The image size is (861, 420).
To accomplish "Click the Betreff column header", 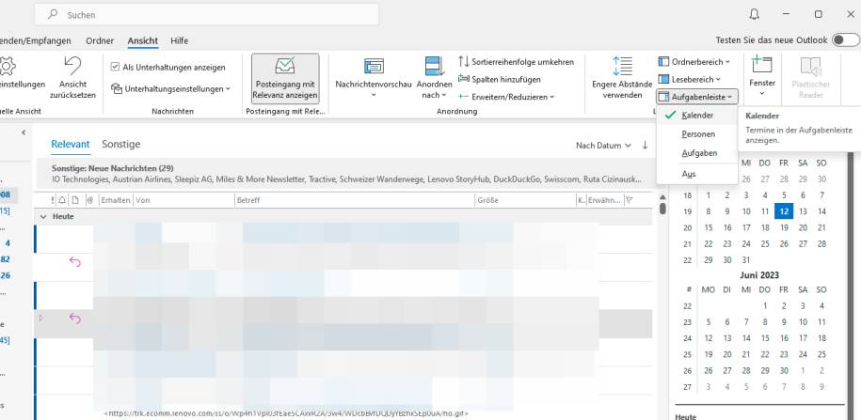I will tap(355, 201).
